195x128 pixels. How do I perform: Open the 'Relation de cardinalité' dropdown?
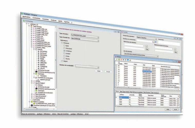click(x=87, y=67)
